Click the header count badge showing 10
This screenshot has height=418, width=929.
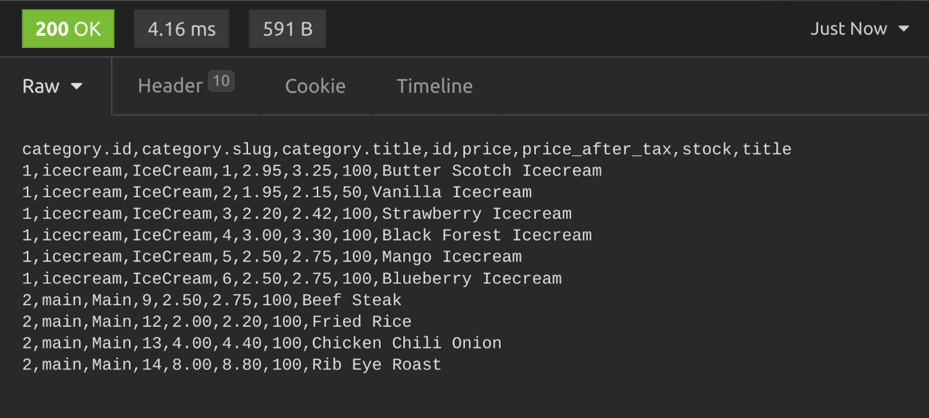pos(221,82)
